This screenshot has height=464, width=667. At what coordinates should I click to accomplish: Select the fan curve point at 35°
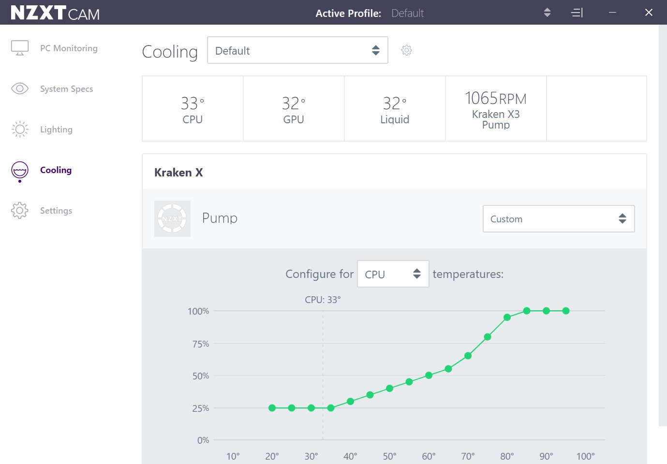pos(331,408)
